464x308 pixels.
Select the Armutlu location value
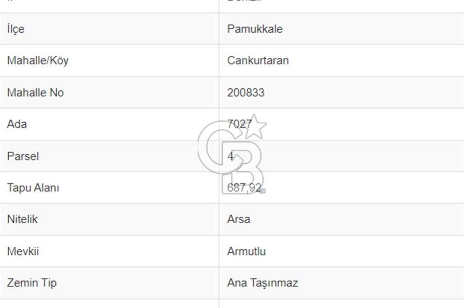(246, 251)
